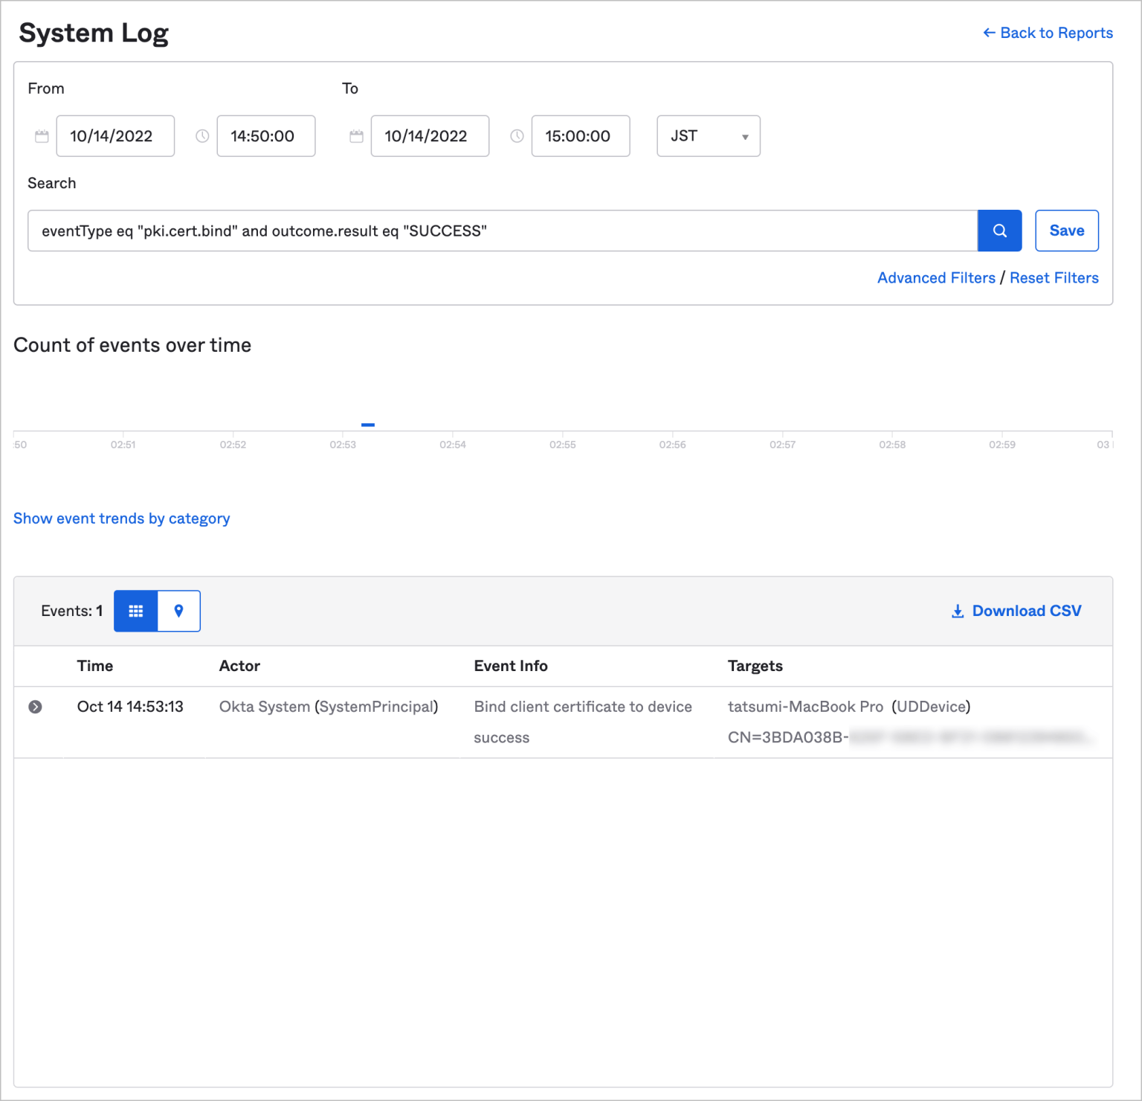Viewport: 1142px width, 1101px height.
Task: Open the To time clock picker
Action: coord(517,136)
